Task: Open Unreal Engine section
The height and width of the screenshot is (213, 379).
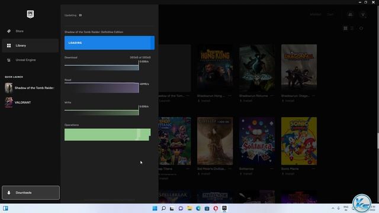Action: (x=30, y=60)
